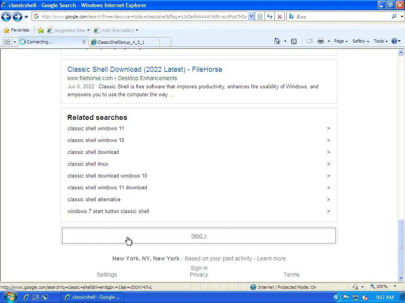Open Suggested Sites in favorites bar
This screenshot has height=303, width=405.
coord(68,30)
